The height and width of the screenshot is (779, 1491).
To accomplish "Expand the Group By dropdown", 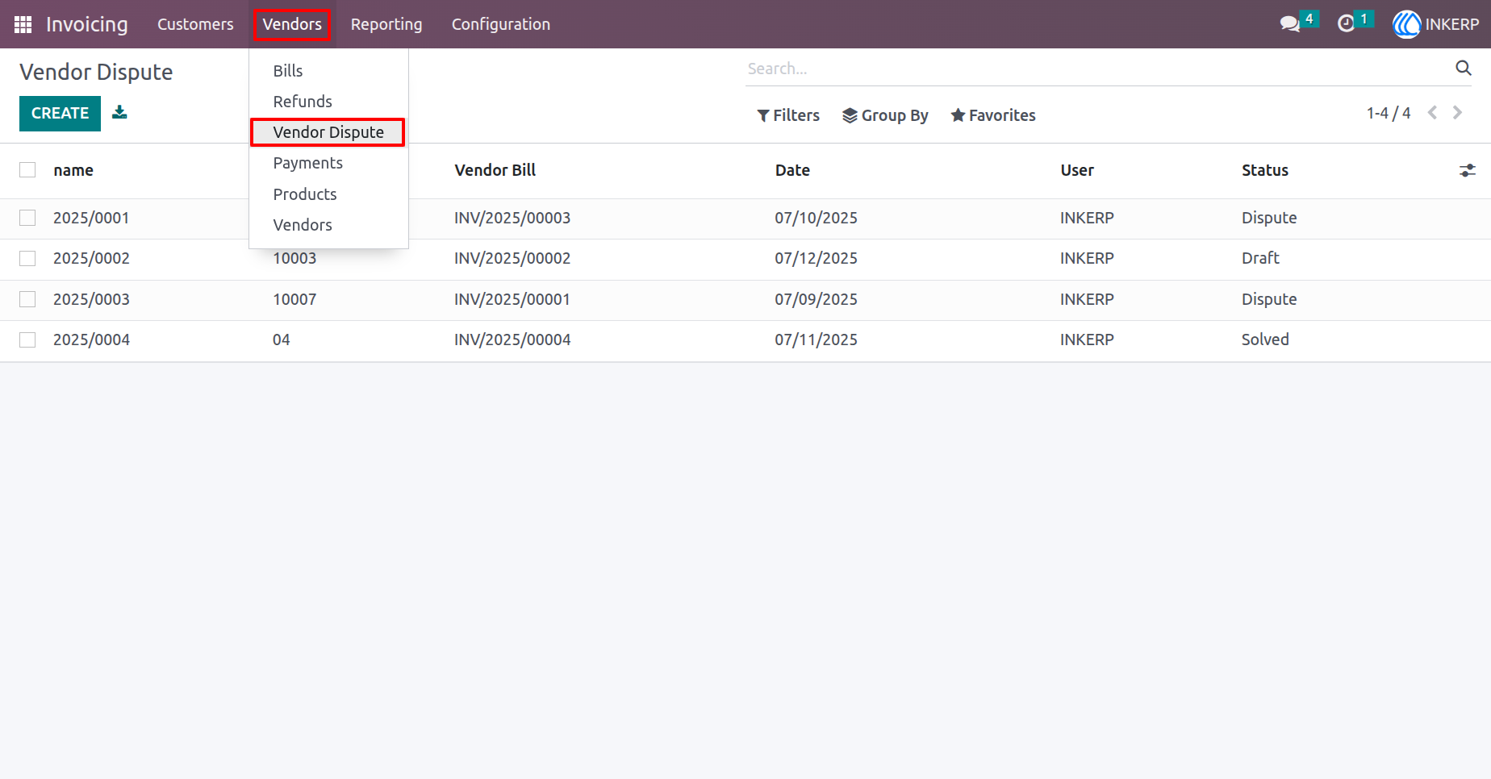I will (885, 115).
